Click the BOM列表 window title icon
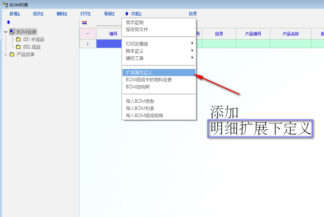Screen dimensions: 324x217 tap(5, 5)
